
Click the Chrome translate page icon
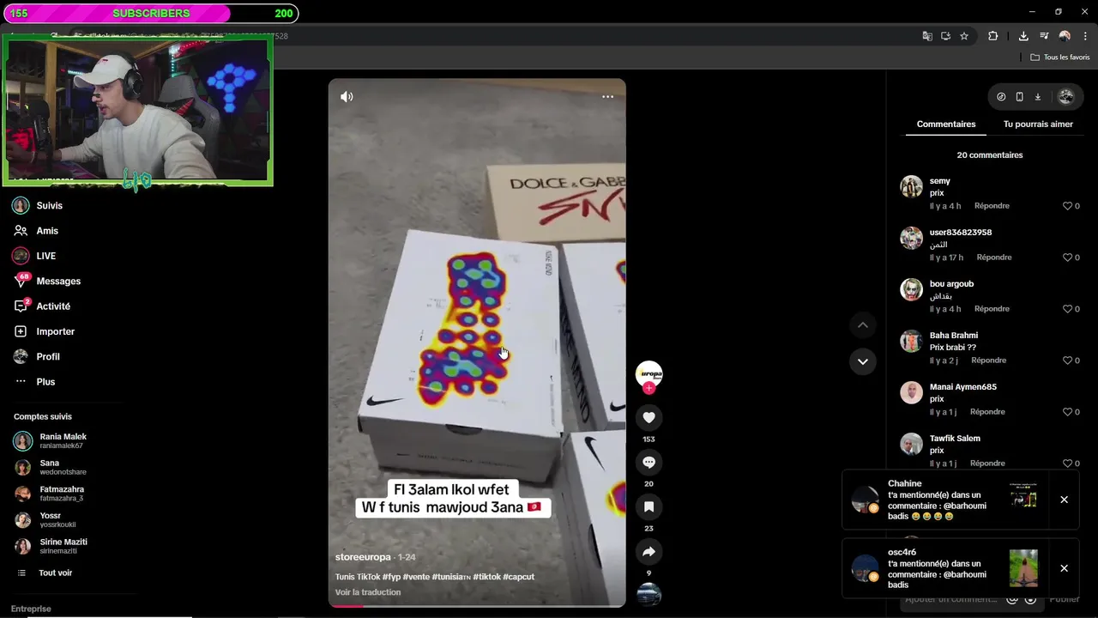927,36
